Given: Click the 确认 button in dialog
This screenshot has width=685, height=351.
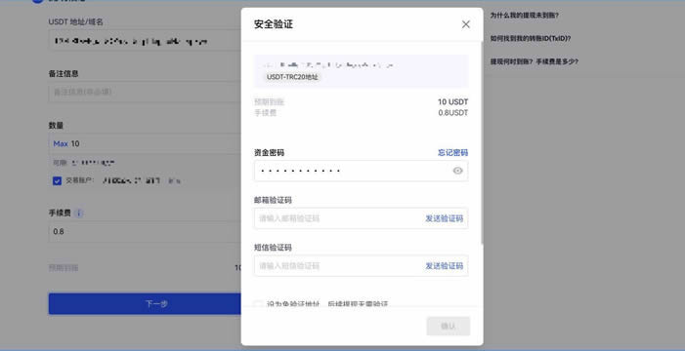Looking at the screenshot, I should click(449, 326).
